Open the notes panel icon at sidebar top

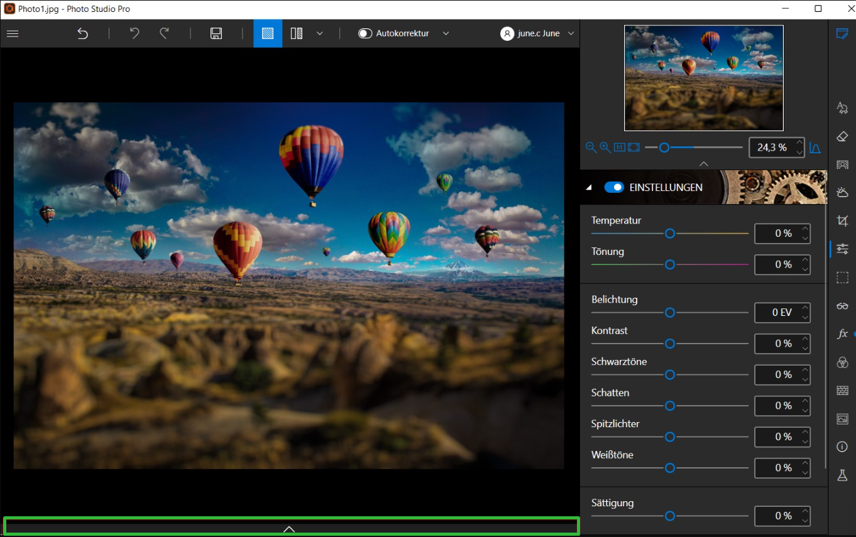[x=842, y=33]
